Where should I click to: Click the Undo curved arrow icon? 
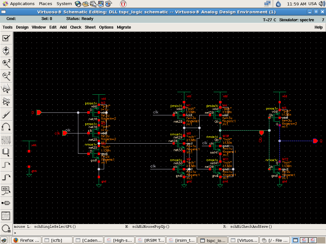(6, 127)
